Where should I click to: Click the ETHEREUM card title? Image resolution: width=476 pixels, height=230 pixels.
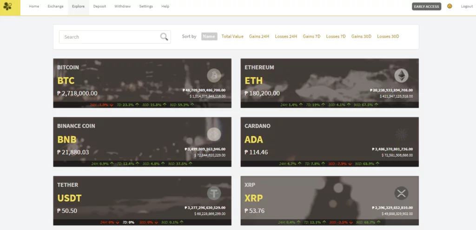click(259, 67)
